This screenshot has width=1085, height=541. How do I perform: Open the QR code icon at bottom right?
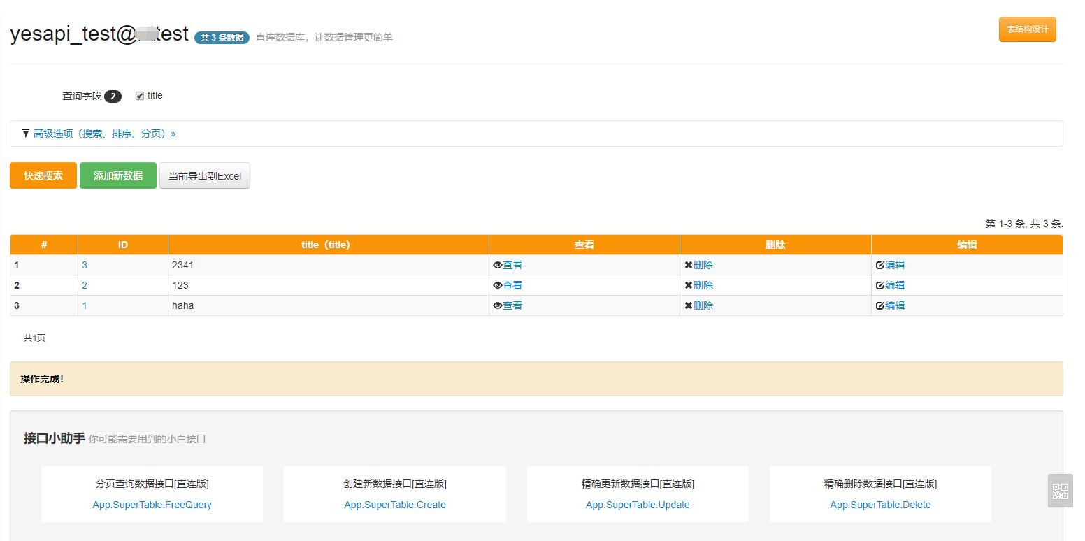(x=1060, y=491)
